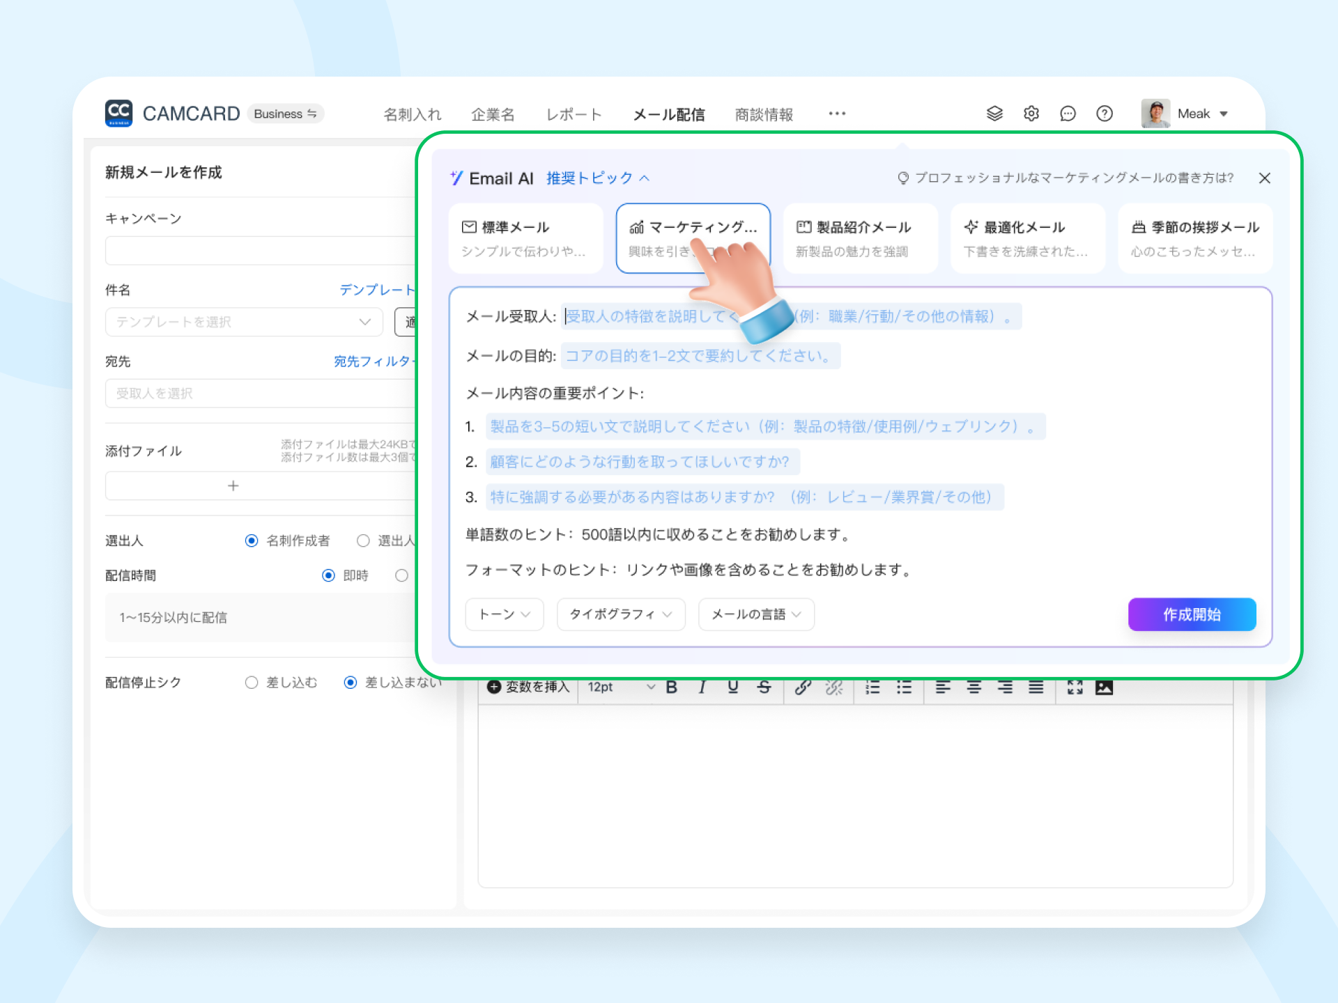
Task: Open the トーン dropdown
Action: pyautogui.click(x=505, y=614)
